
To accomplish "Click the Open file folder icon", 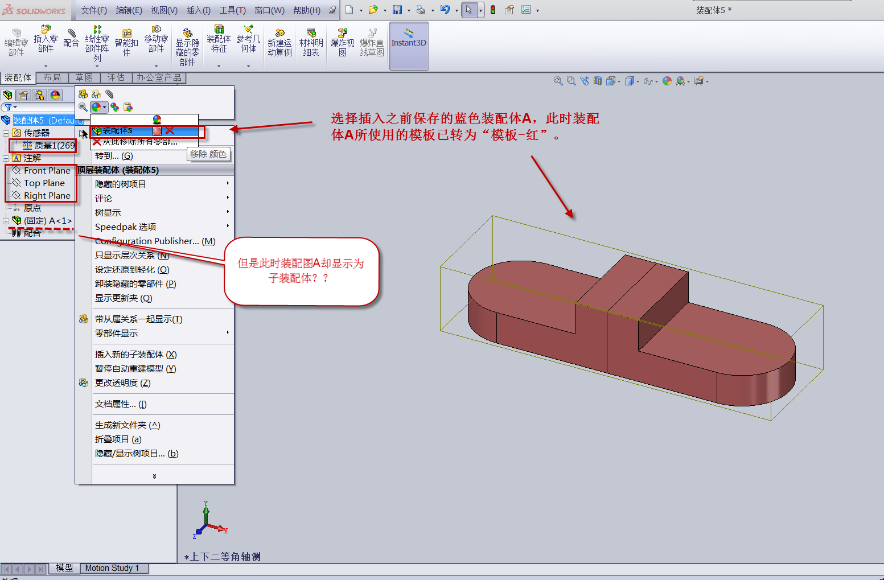I will click(x=373, y=10).
